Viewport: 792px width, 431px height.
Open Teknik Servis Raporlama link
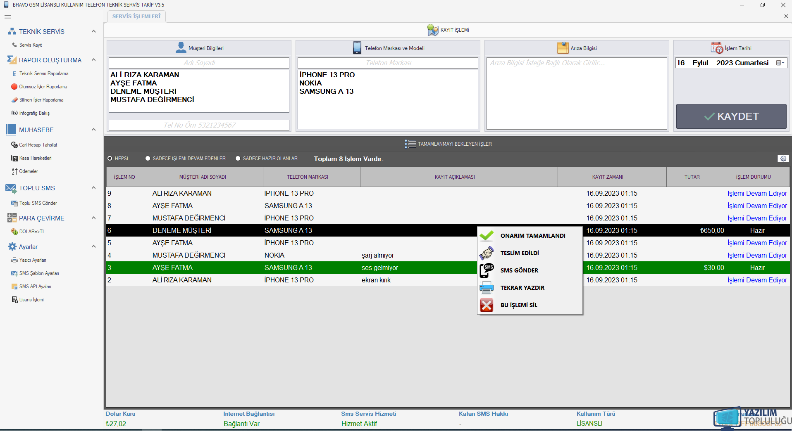tap(44, 73)
